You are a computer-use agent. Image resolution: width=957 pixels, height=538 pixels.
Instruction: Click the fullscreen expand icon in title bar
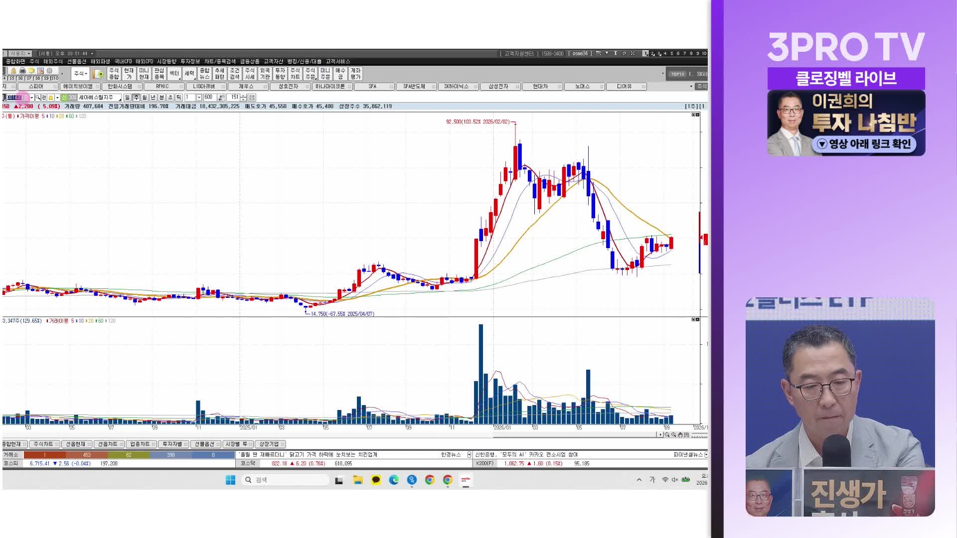tap(633, 53)
